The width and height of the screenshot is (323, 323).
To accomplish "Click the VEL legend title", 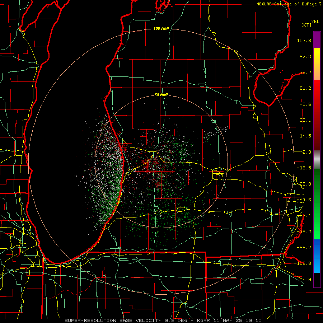I will (x=315, y=22).
